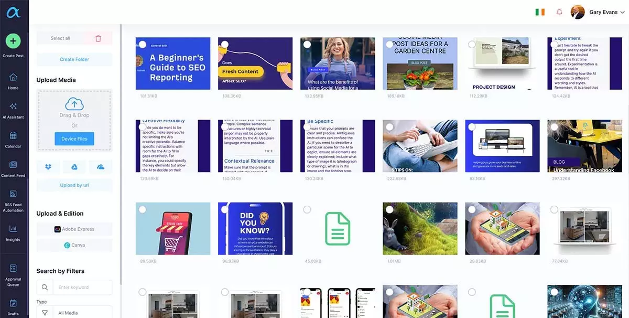Open Adobe Express editor
The height and width of the screenshot is (318, 629).
[x=74, y=229]
